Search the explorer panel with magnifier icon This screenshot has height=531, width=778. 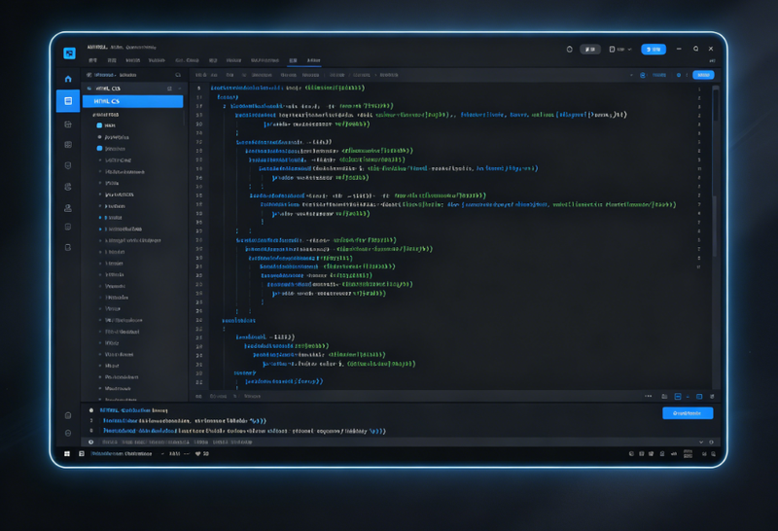178,75
